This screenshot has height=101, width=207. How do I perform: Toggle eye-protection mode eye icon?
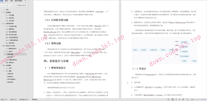168,99
